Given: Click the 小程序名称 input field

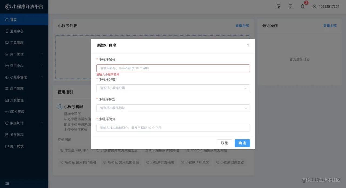Looking at the screenshot, I should coord(173,68).
